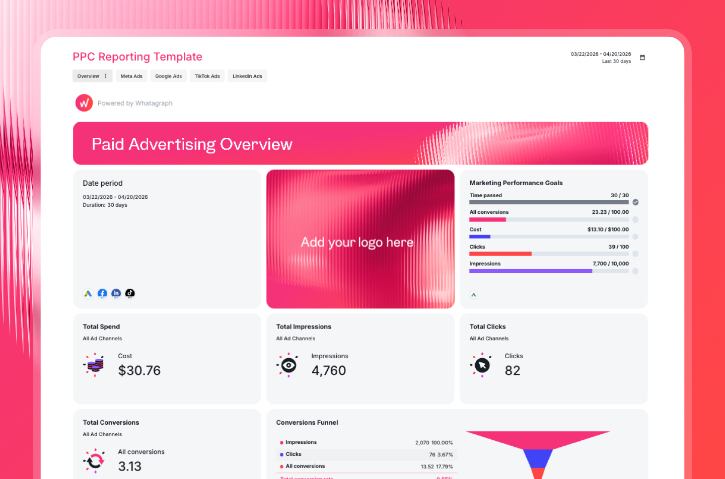
Task: Click the 03/22/2026 - 04/20/2026 header date range
Action: click(x=601, y=54)
